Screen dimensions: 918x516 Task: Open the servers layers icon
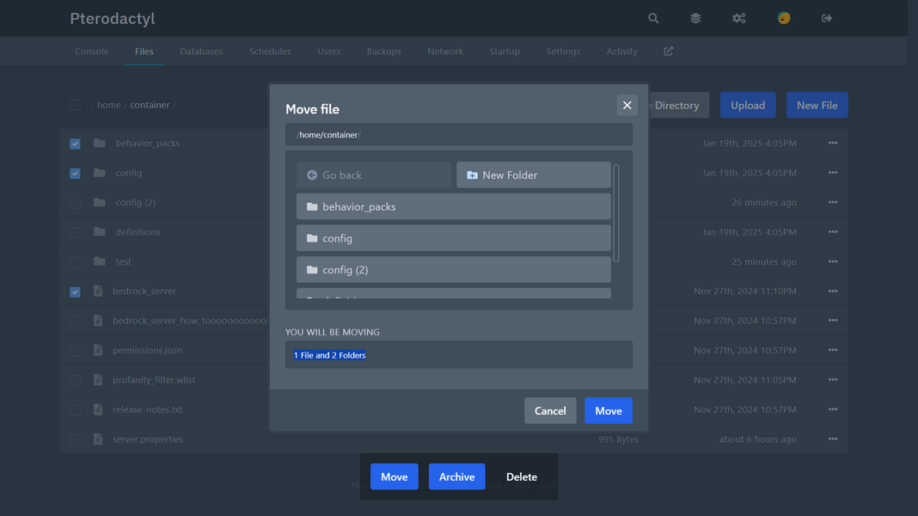(x=695, y=18)
